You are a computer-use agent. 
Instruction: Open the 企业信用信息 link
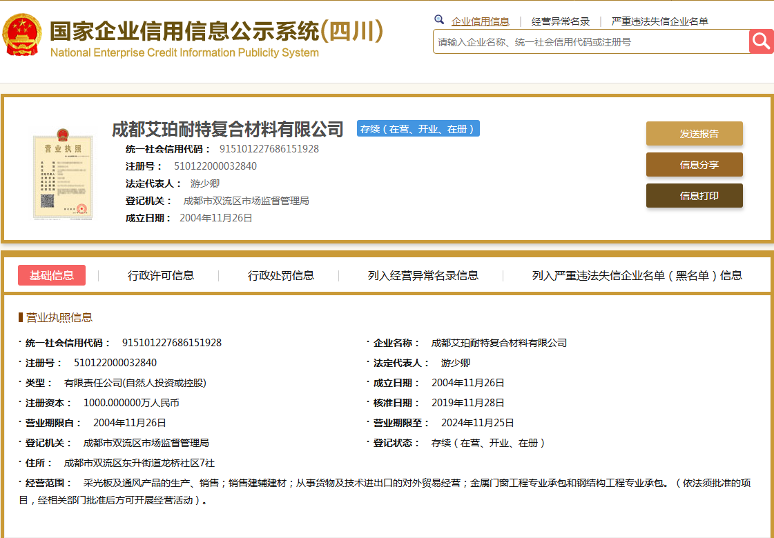[481, 21]
